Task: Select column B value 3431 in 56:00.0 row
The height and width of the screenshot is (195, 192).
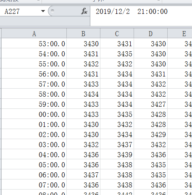Action: [84, 74]
